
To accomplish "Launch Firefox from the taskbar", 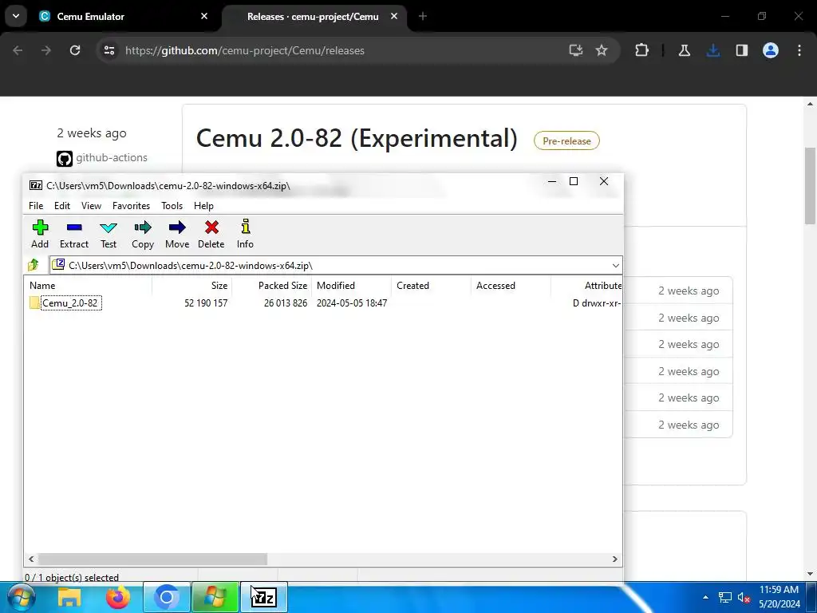I will tap(118, 597).
